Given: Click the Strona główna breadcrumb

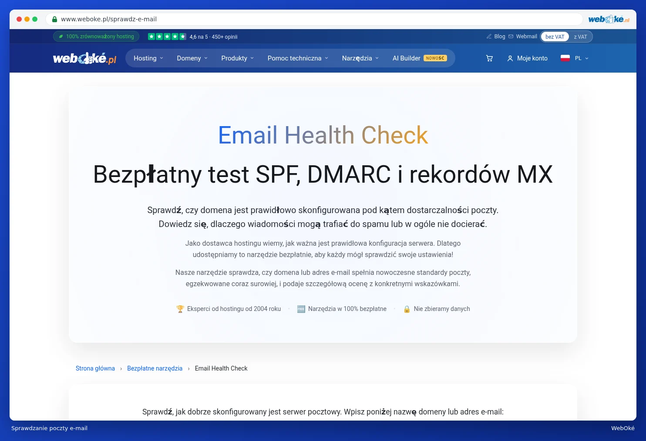Looking at the screenshot, I should (95, 368).
